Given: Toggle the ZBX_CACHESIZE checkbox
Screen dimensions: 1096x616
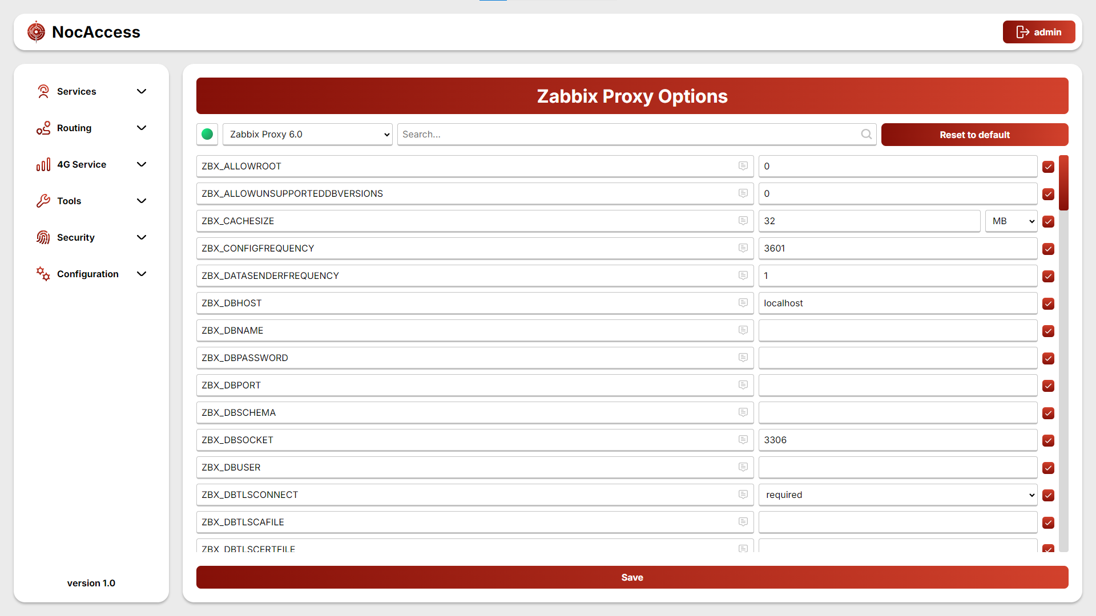Looking at the screenshot, I should (x=1049, y=221).
